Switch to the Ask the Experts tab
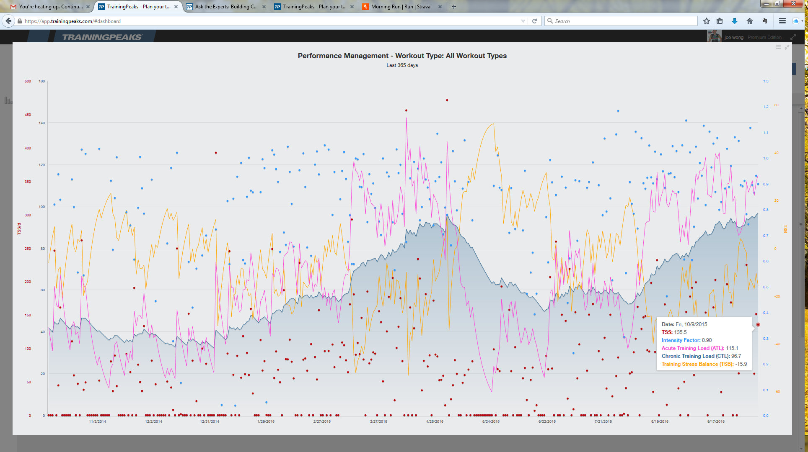This screenshot has height=452, width=808. 226,7
